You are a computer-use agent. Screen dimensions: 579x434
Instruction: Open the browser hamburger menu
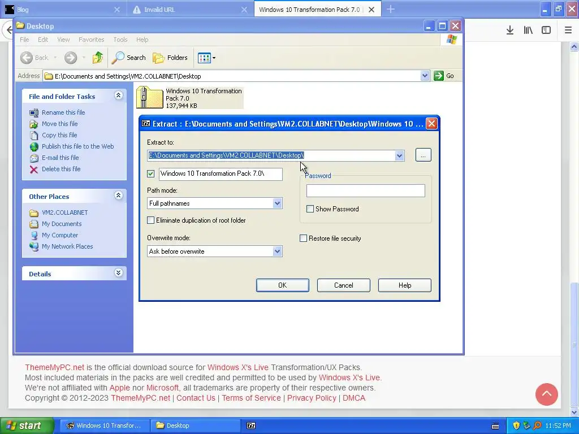568,31
